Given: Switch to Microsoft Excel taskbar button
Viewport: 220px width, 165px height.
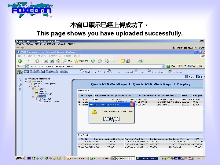Looking at the screenshot, I should [x=101, y=158].
